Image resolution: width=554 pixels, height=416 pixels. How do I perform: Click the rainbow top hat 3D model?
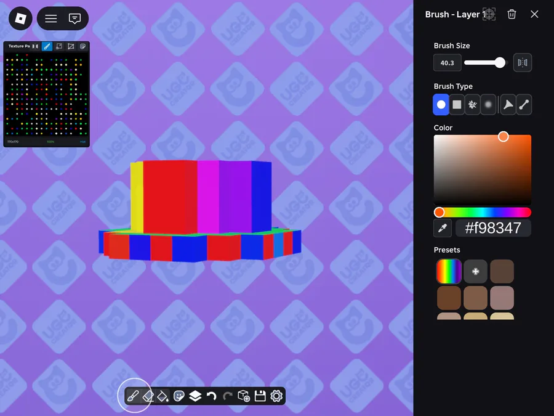click(x=200, y=211)
